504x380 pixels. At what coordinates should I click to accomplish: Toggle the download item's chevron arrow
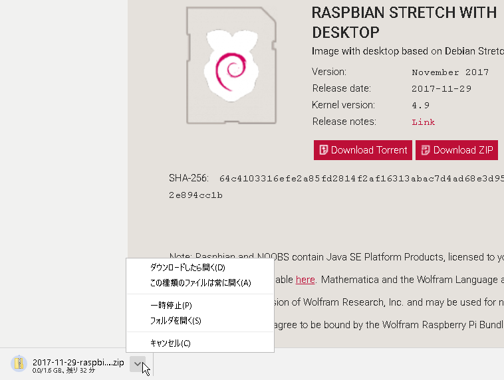pyautogui.click(x=138, y=364)
